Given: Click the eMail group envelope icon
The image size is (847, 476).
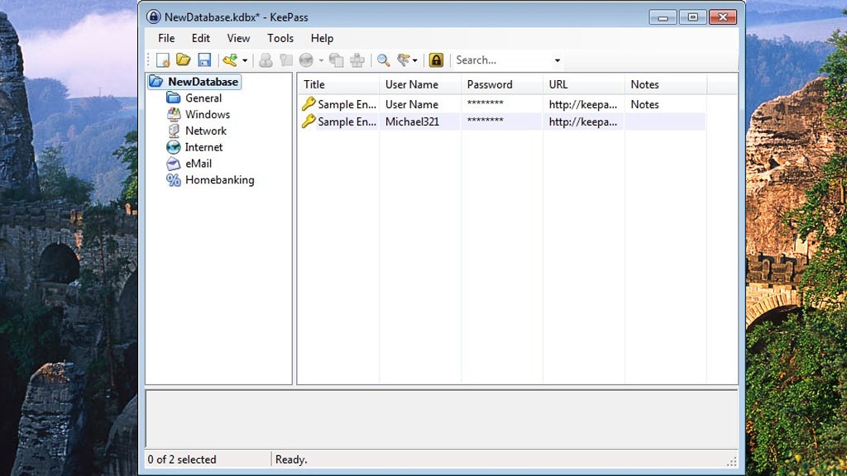Looking at the screenshot, I should pos(174,164).
